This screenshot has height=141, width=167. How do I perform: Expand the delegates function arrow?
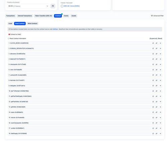coord(160,86)
